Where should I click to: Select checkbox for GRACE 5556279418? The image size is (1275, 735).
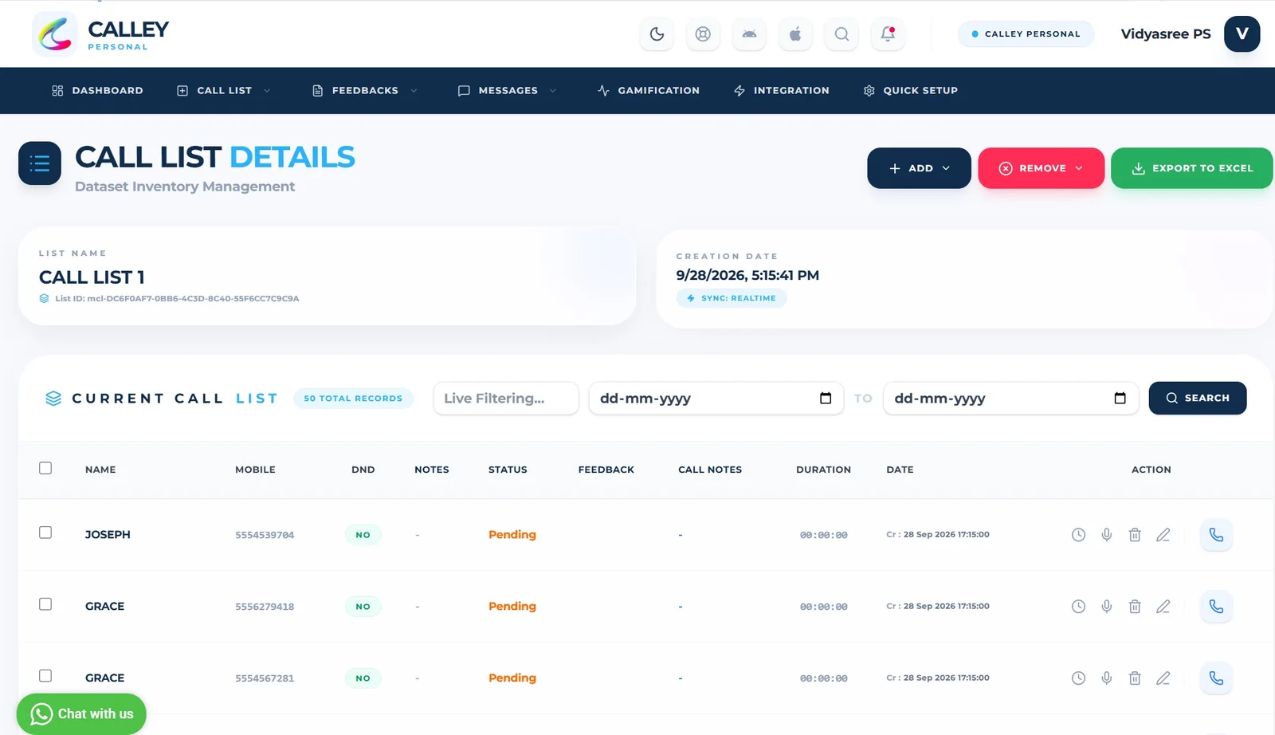coord(45,604)
